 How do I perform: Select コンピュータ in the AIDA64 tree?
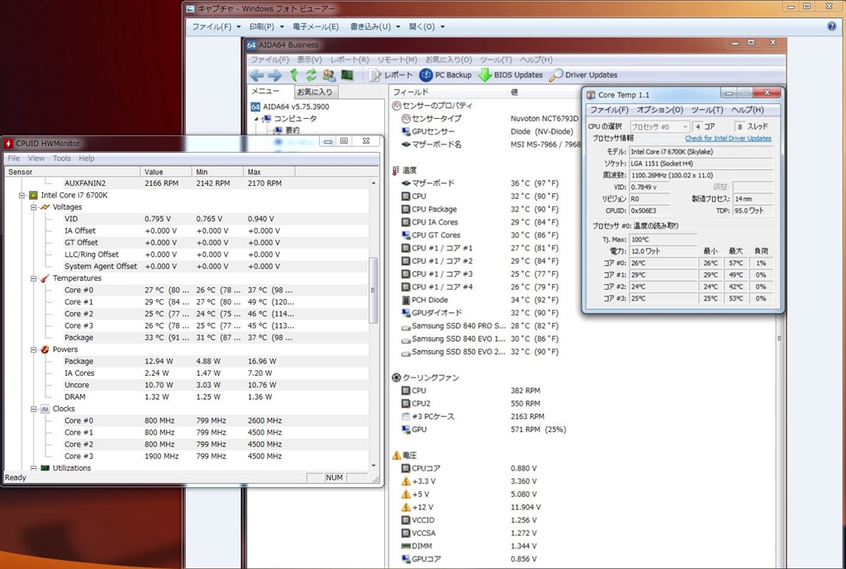(295, 118)
